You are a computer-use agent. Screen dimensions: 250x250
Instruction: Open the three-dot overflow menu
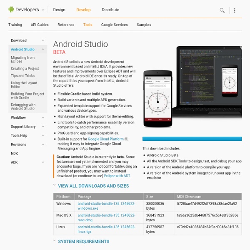pos(235,10)
